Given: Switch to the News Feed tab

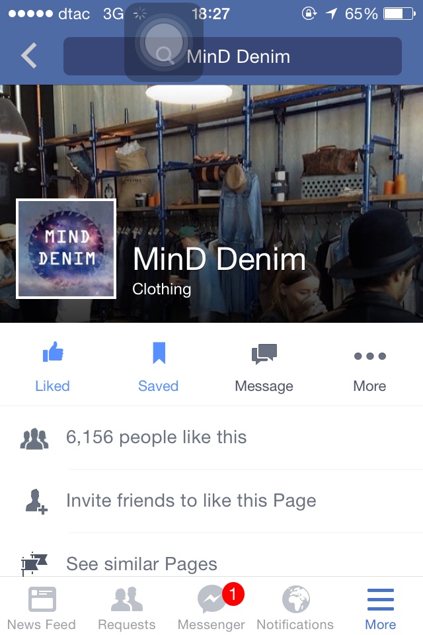Looking at the screenshot, I should tap(42, 607).
